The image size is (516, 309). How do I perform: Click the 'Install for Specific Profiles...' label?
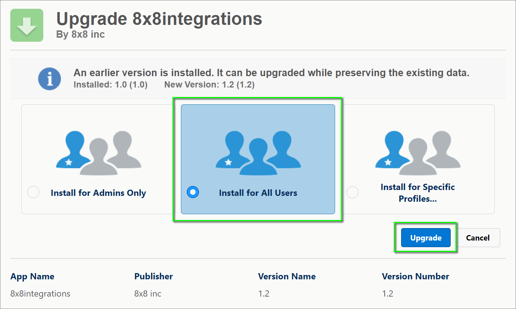[x=418, y=193]
